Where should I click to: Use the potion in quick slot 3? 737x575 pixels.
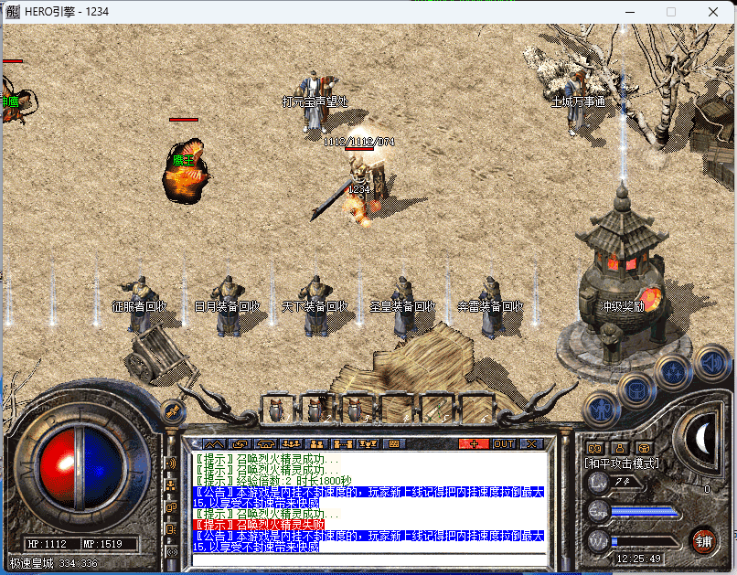pyautogui.click(x=356, y=410)
